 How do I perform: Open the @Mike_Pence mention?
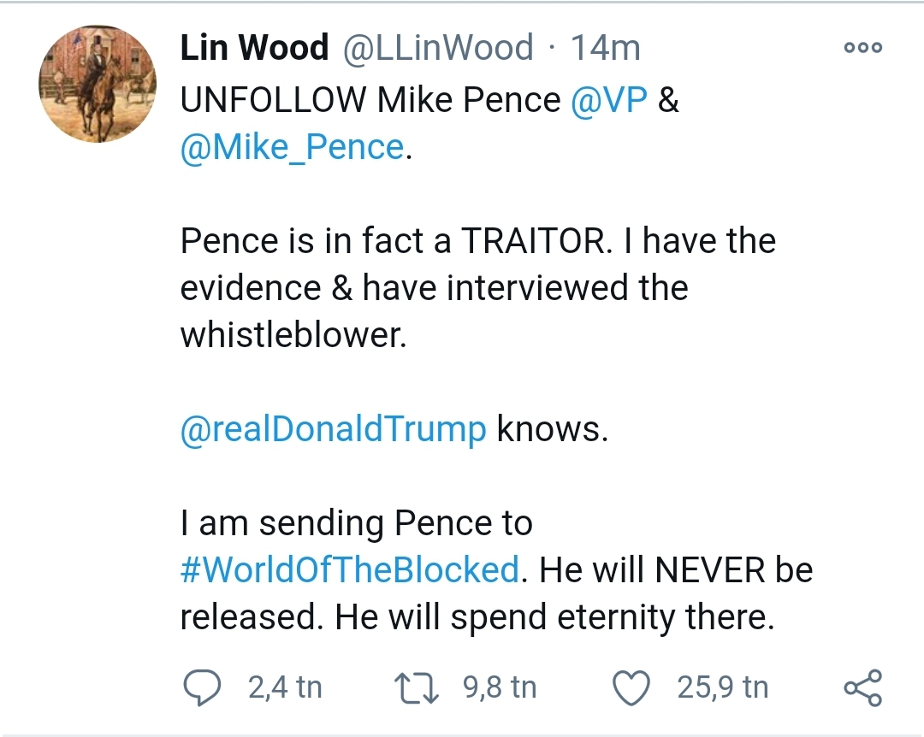[x=292, y=148]
